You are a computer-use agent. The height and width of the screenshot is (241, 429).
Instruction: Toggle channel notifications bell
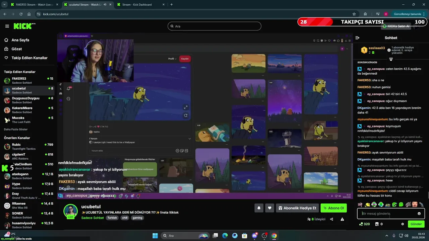[x=259, y=208]
